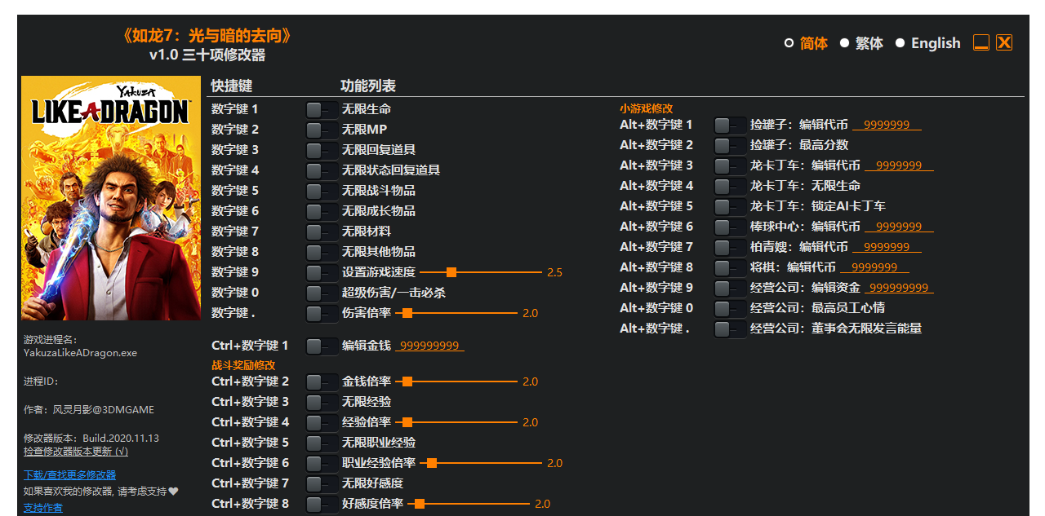Toggle 职业经验倍率 switch
This screenshot has width=1045, height=516.
tap(322, 463)
